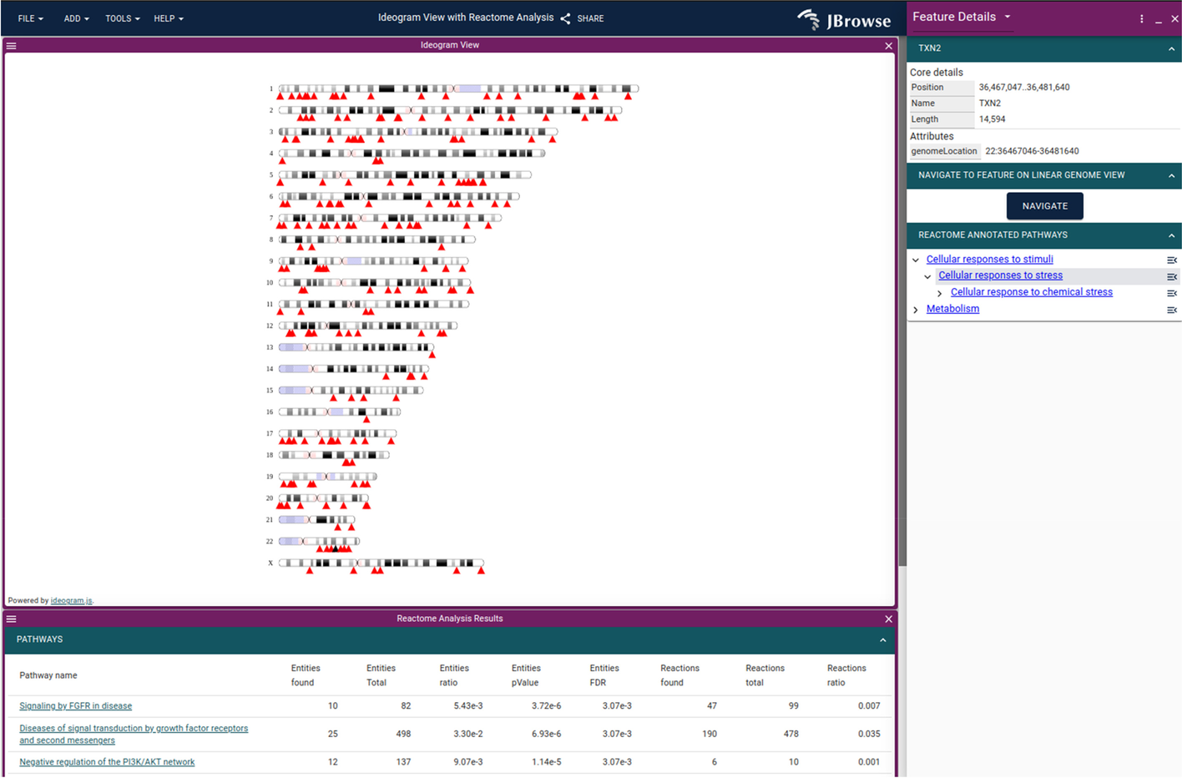The width and height of the screenshot is (1182, 778).
Task: Open Feature Details more options menu
Action: tap(1142, 19)
